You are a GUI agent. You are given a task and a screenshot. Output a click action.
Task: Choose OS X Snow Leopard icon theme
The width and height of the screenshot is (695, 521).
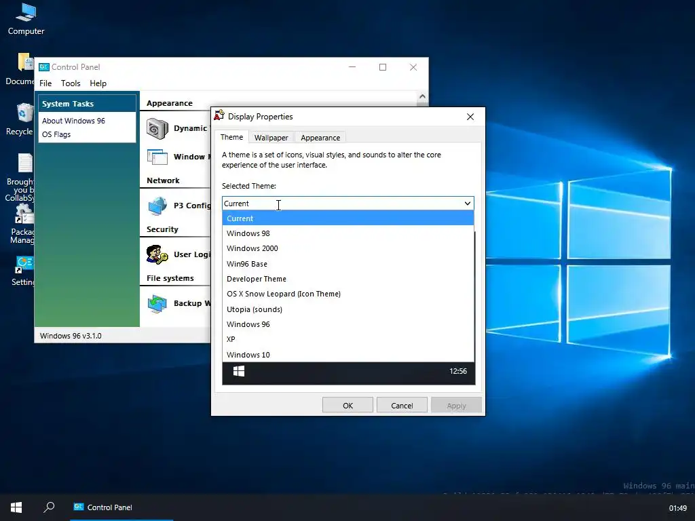click(x=348, y=294)
